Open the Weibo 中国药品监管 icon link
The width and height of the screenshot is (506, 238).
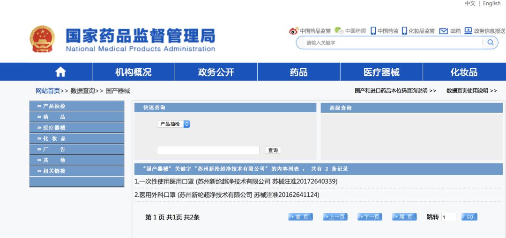[x=310, y=31]
